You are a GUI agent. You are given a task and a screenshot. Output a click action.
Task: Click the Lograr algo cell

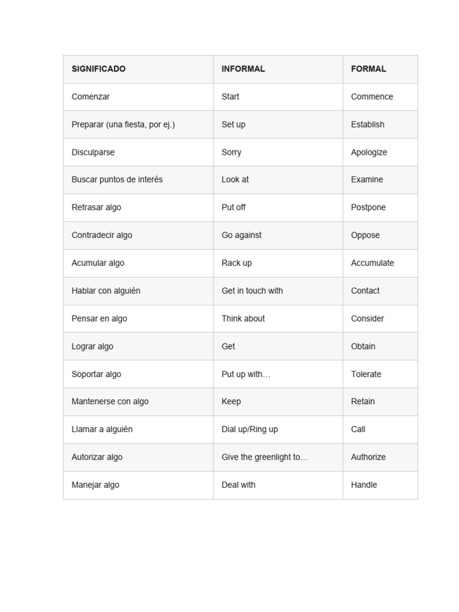point(138,346)
